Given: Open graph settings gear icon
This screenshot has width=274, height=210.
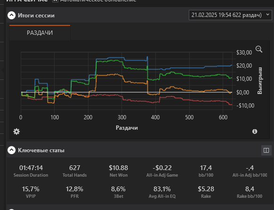Looking at the screenshot, I should [x=16, y=132].
